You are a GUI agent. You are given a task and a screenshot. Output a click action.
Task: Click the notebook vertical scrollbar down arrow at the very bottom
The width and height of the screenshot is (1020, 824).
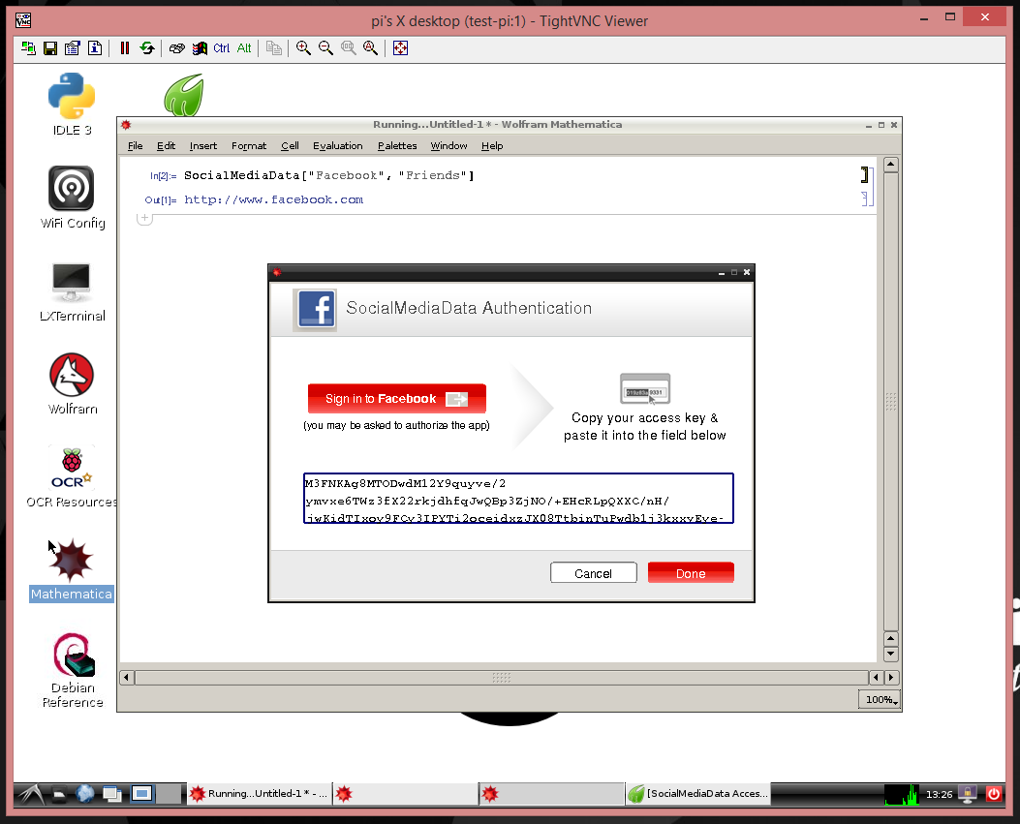pyautogui.click(x=891, y=655)
